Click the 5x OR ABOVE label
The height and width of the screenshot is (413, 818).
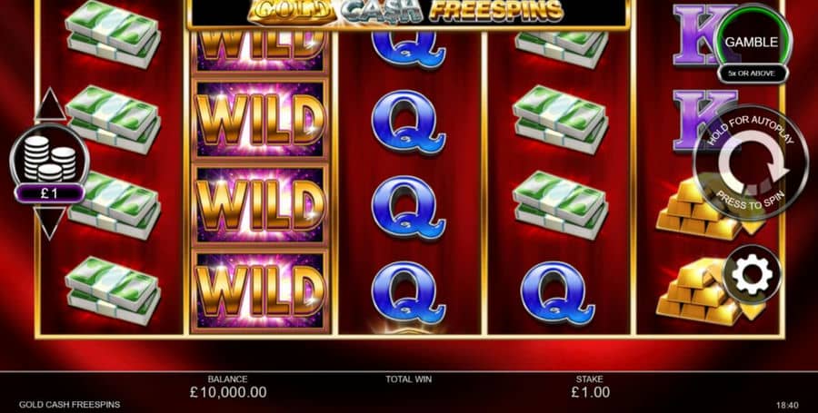coord(752,74)
